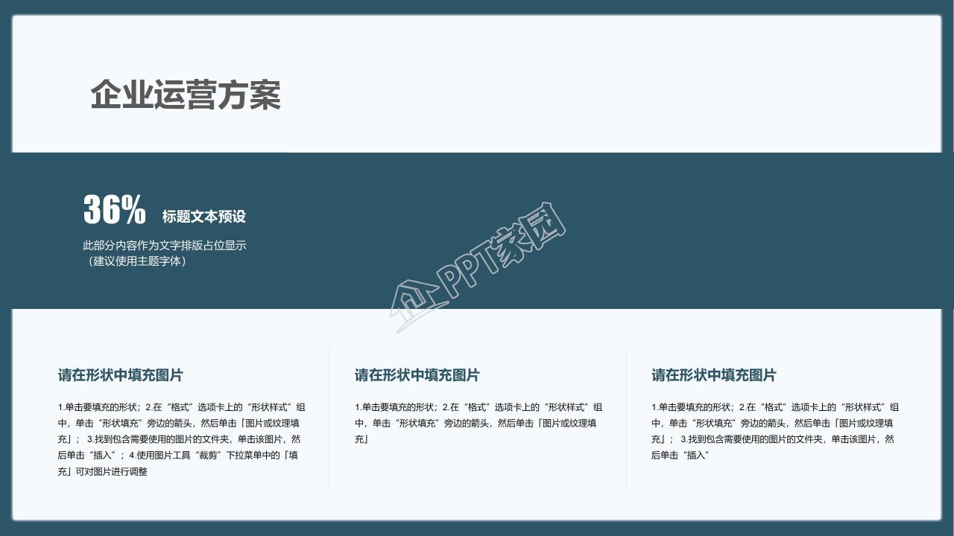Click the first line of the middle column paragraph

coord(478,407)
